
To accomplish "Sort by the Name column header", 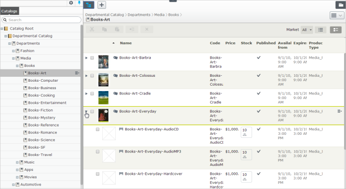I will 126,43.
